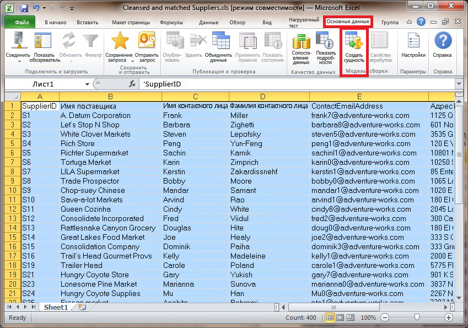Viewport: 468px width, 328px height.
Task: Click the insert new worksheet icon
Action: 82,307
